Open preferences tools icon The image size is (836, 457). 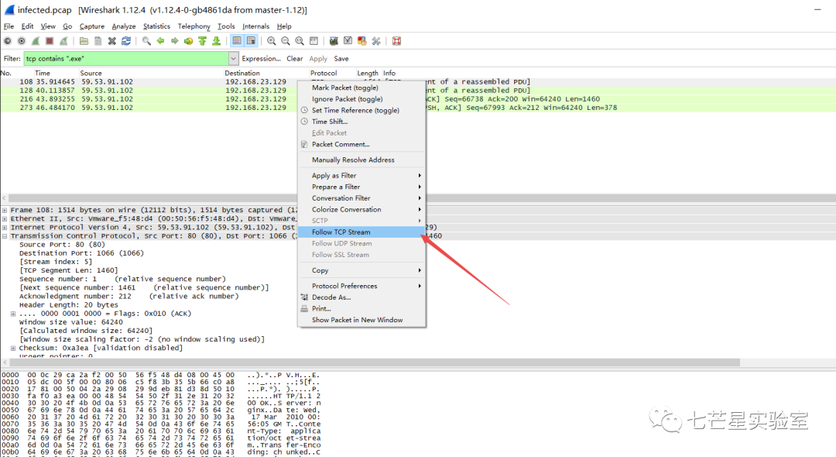376,41
